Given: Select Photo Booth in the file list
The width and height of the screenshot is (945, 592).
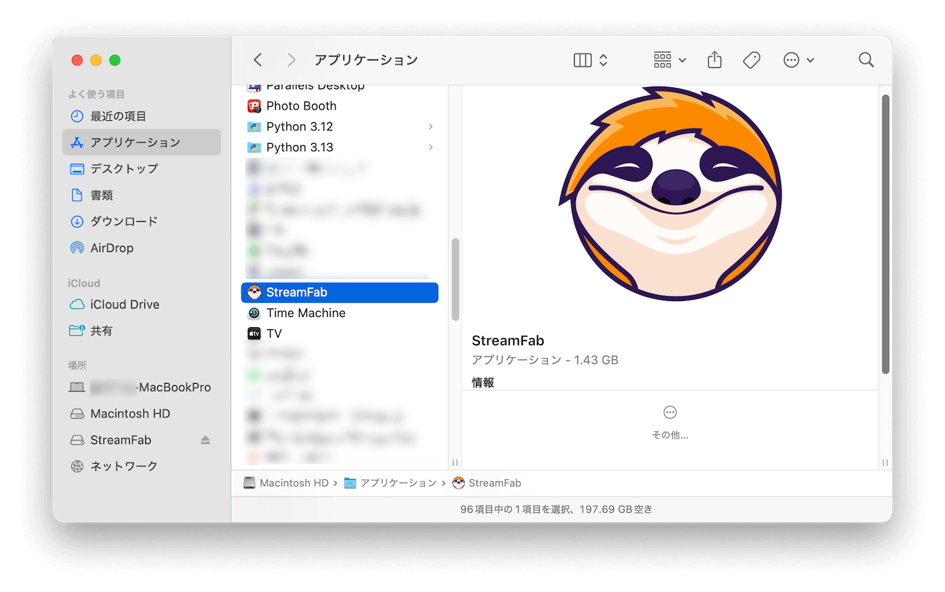Looking at the screenshot, I should tap(339, 105).
